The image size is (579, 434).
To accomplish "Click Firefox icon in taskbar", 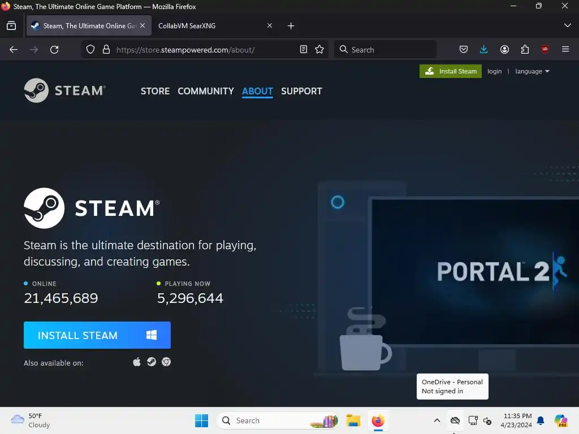I will 378,420.
